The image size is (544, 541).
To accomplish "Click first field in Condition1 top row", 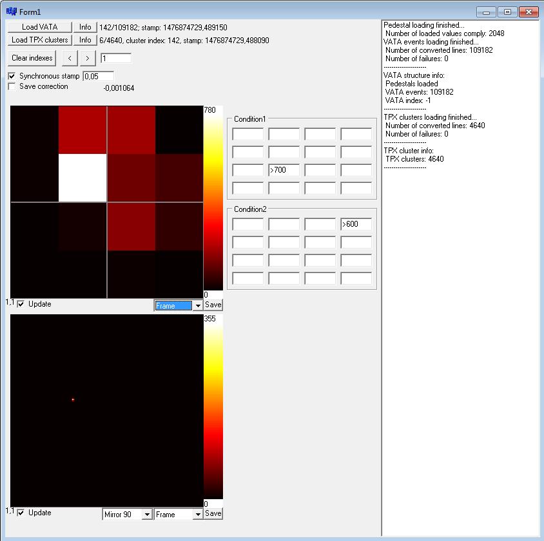I will tap(248, 134).
